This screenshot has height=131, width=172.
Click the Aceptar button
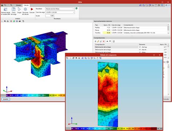pyautogui.click(x=6, y=99)
